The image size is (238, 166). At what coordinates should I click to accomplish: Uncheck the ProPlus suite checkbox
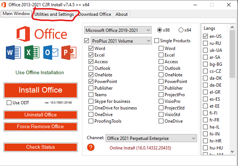(86, 41)
